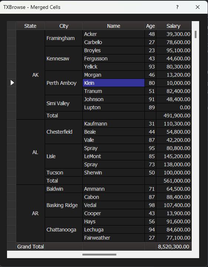Screen dimensions: 208x267
Task: Select the Framingham city cell
Action: (64, 38)
